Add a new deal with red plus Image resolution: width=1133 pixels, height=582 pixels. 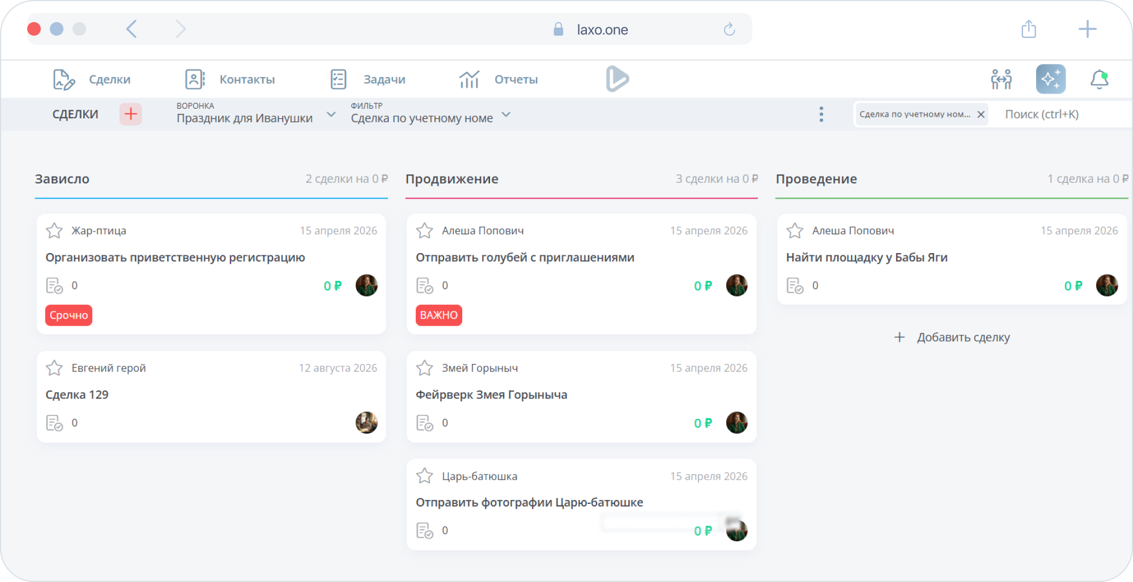131,114
